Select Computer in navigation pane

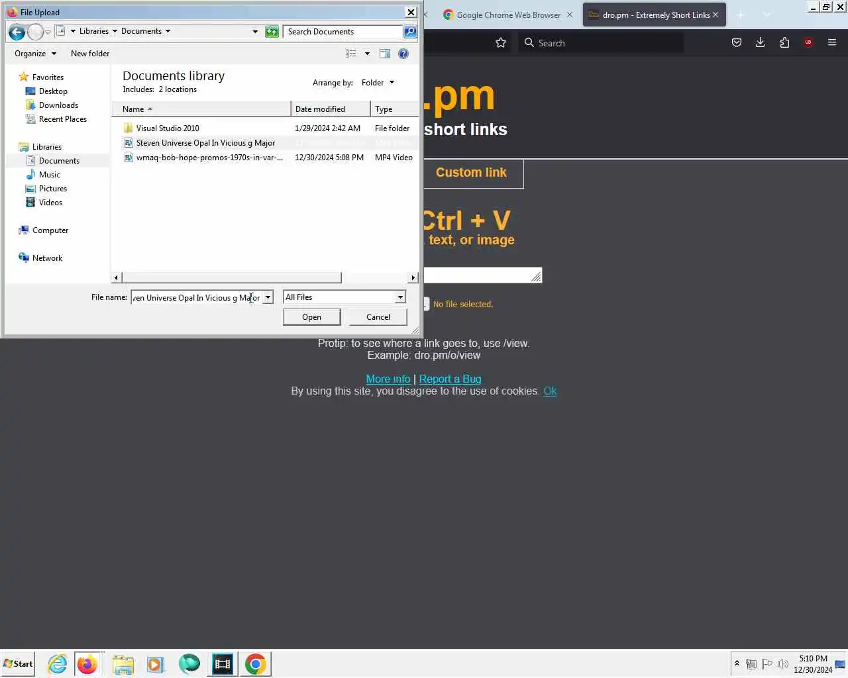point(50,230)
